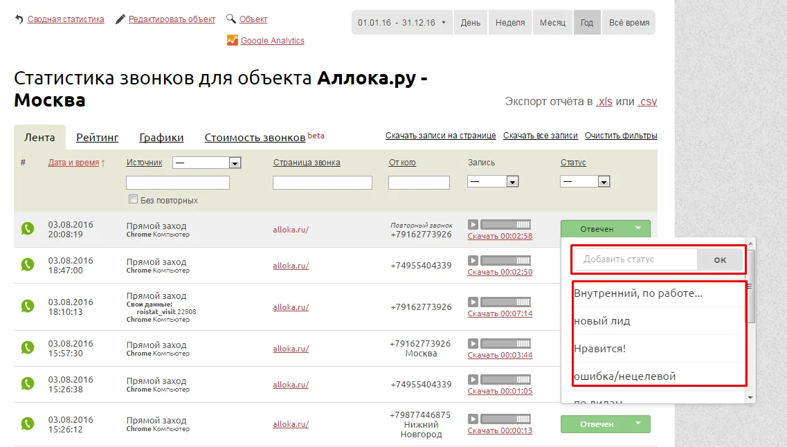
Task: Open the Google Analytics link
Action: [273, 41]
